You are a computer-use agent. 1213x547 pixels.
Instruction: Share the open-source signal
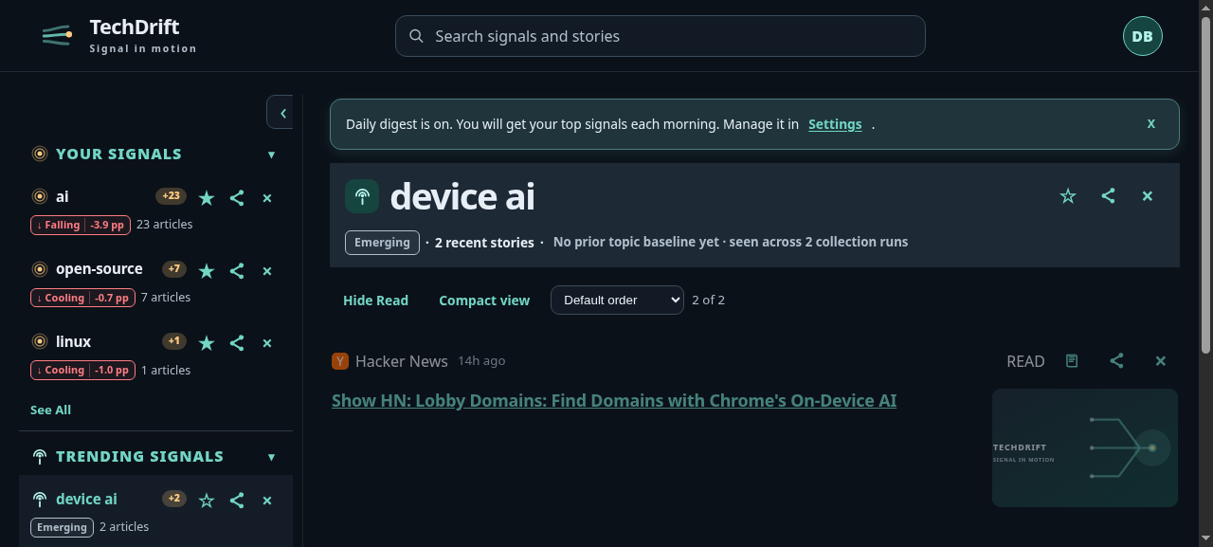[237, 270]
